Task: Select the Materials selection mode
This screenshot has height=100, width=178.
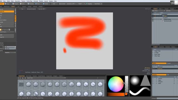Action: pyautogui.click(x=31, y=4)
